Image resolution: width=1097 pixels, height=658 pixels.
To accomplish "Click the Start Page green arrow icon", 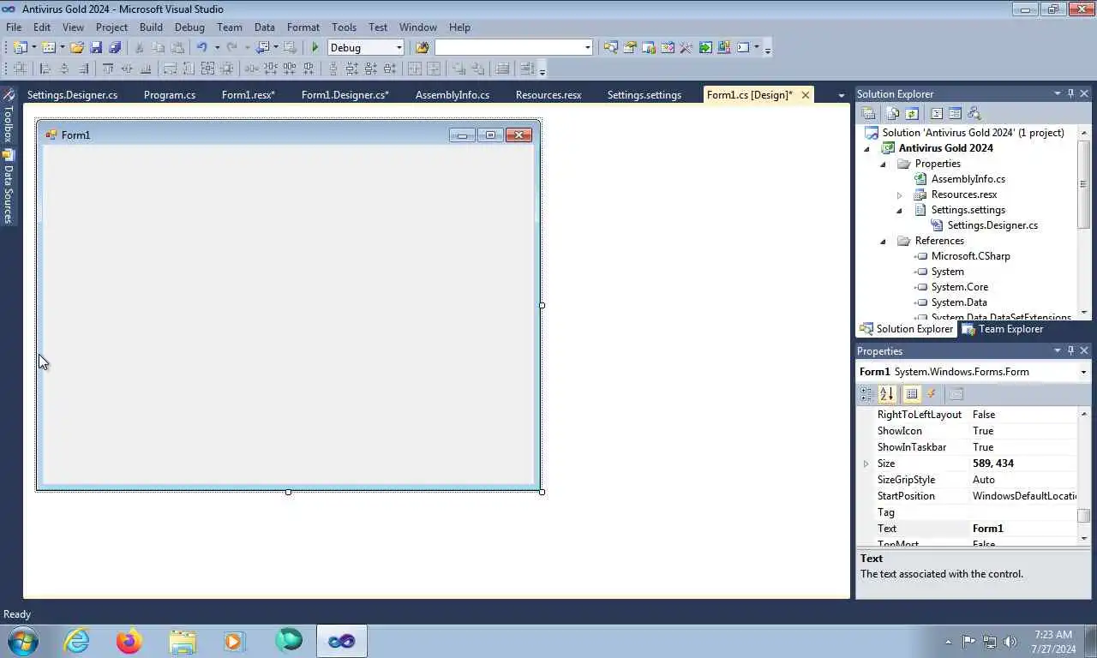I will (705, 48).
